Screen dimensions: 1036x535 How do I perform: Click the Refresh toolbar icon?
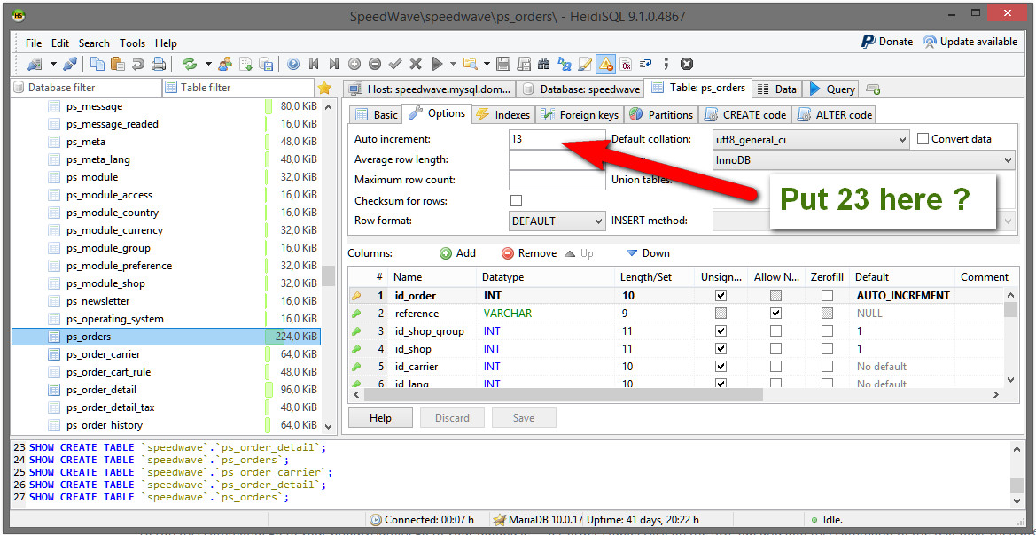coord(189,64)
